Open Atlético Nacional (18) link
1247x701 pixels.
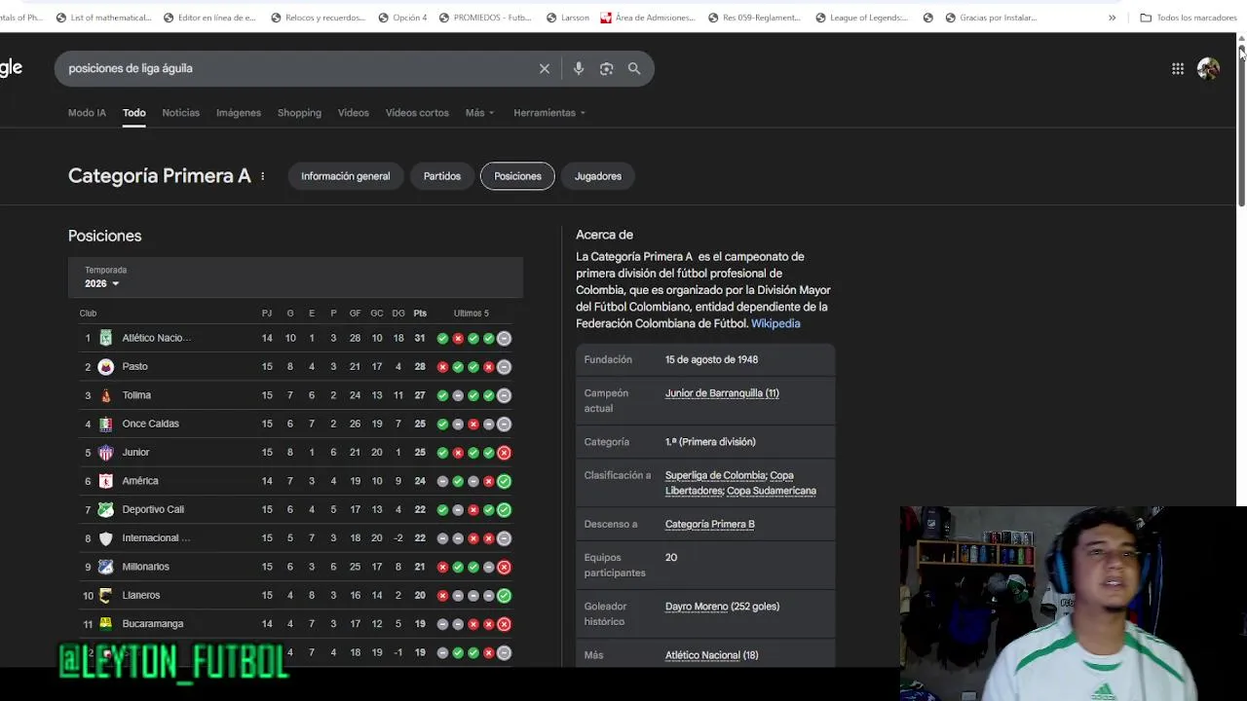point(711,655)
